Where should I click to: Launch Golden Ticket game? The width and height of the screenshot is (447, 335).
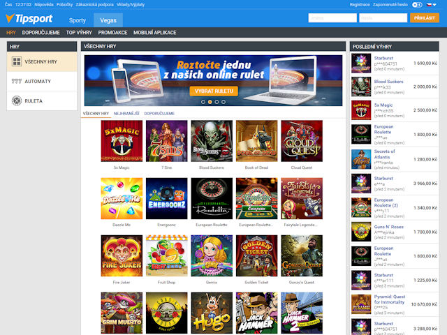point(257,256)
